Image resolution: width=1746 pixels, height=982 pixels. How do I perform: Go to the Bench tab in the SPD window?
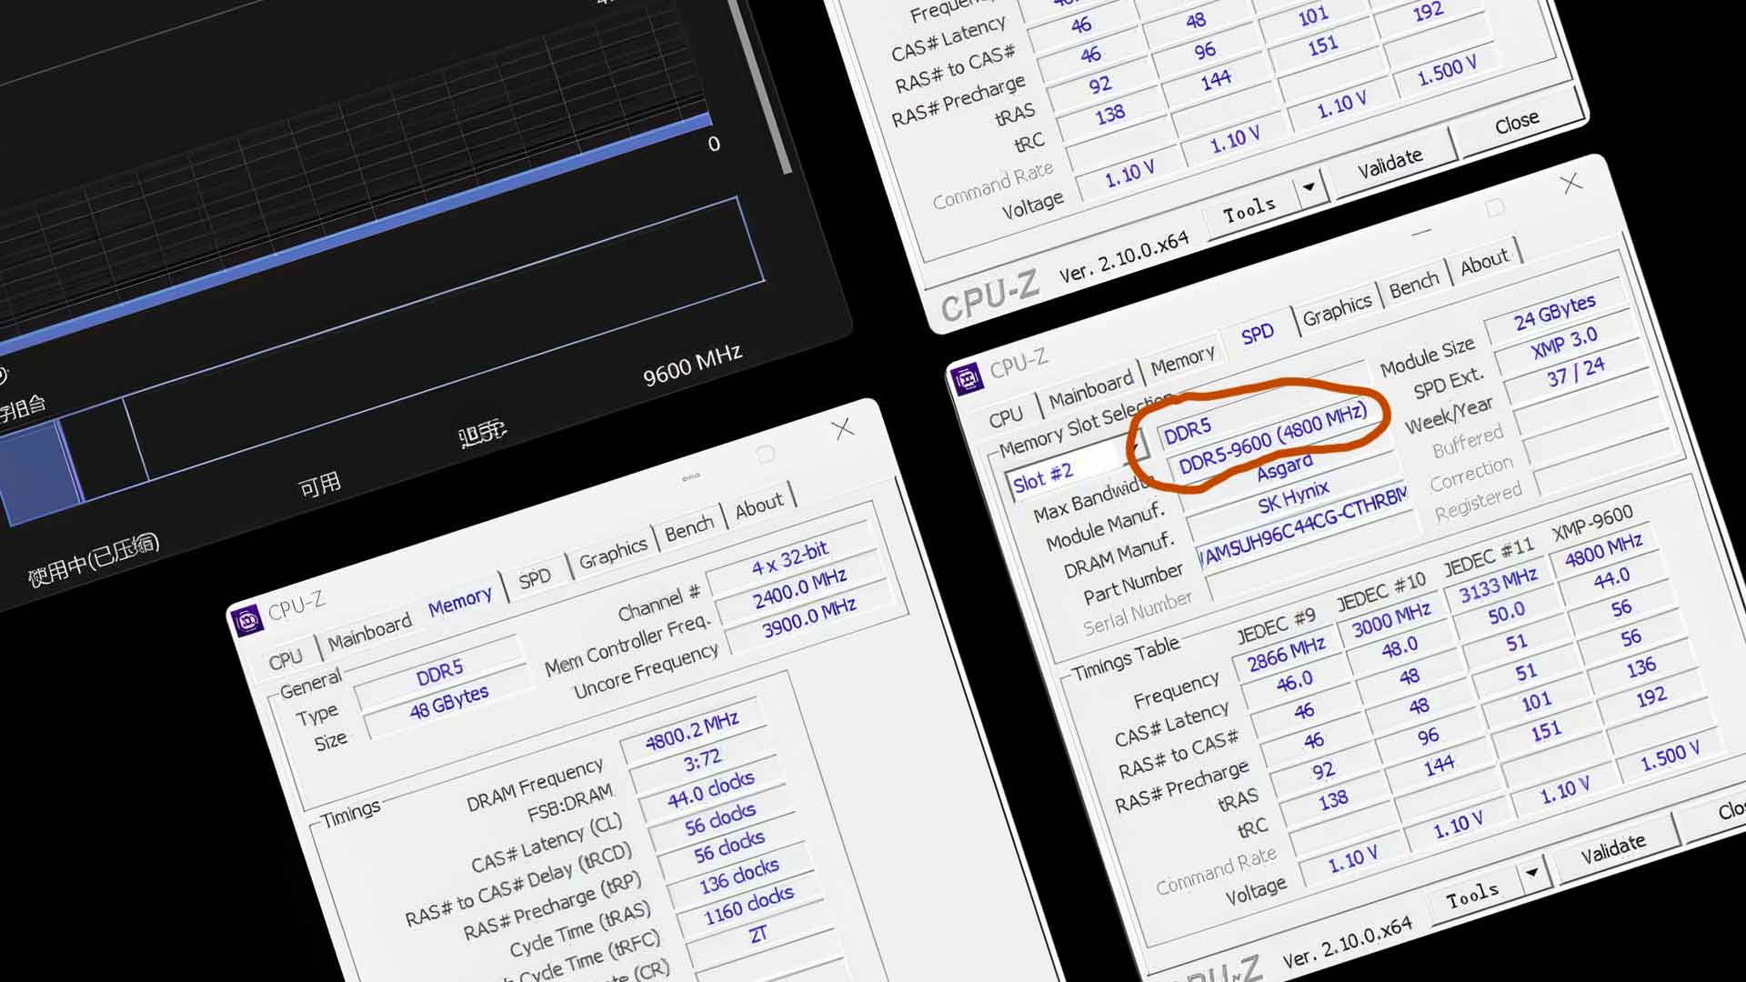coord(1414,286)
